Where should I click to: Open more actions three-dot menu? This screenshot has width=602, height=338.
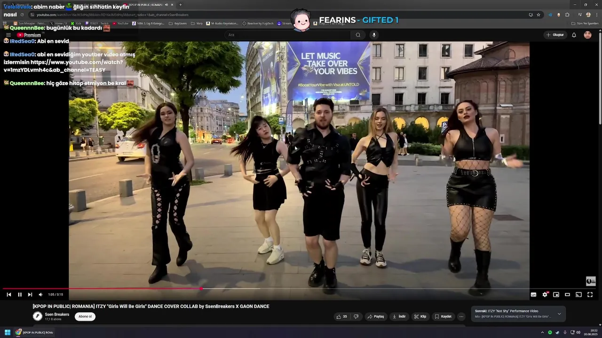tap(461, 316)
